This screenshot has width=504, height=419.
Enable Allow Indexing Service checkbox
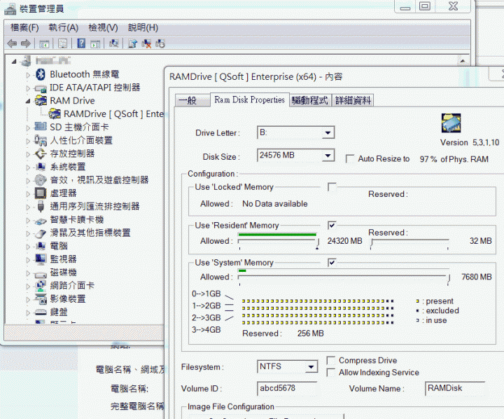tap(330, 372)
